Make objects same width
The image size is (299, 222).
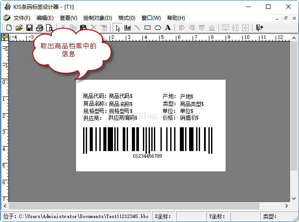pos(226,28)
